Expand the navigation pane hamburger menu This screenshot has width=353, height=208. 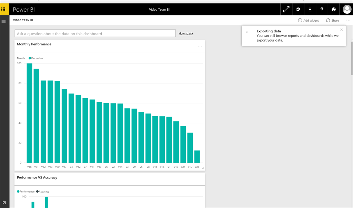[4, 22]
